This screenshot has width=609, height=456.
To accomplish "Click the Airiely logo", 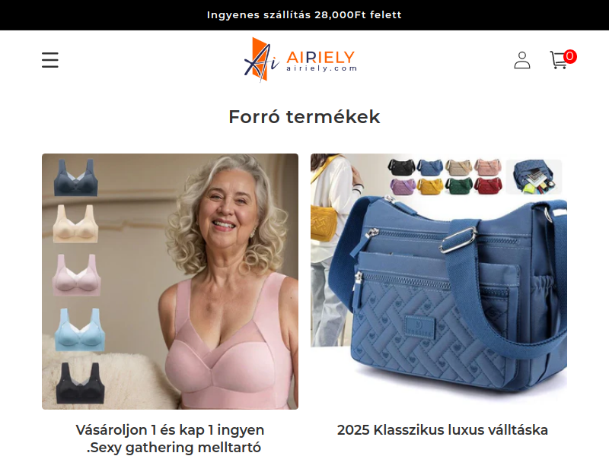I will point(300,59).
